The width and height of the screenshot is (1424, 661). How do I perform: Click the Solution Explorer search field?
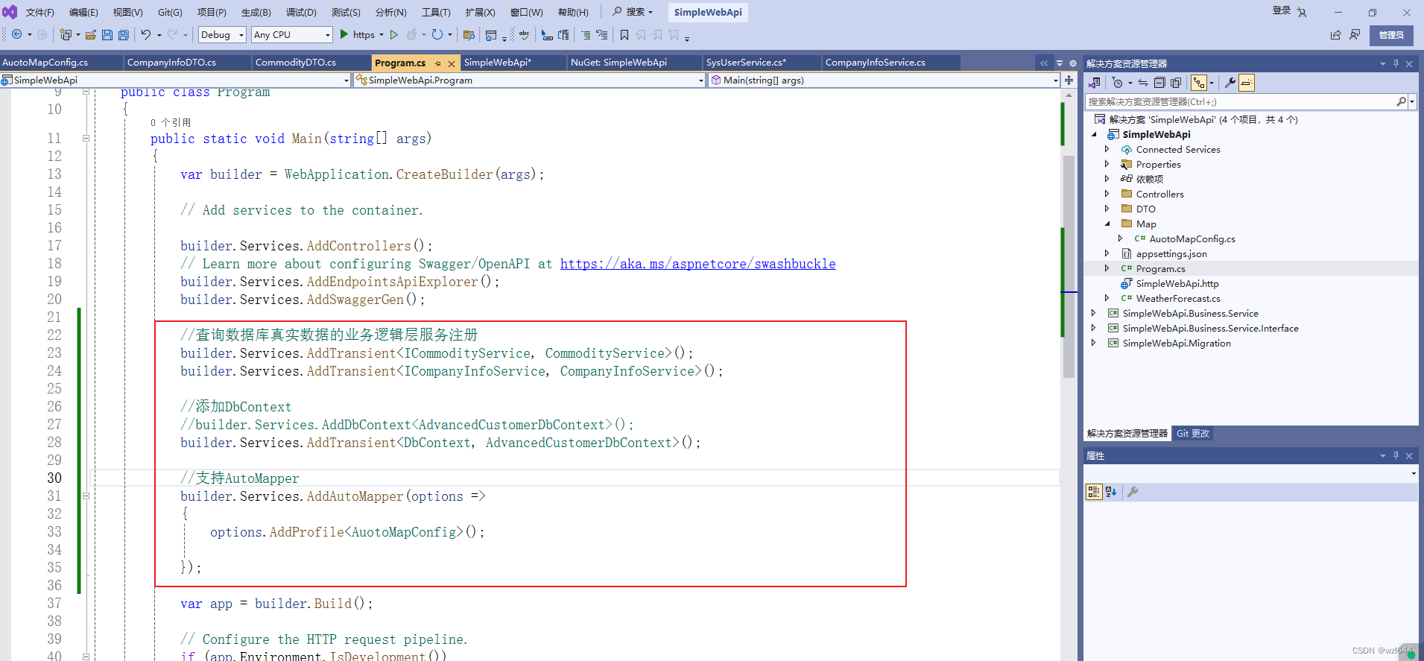(1241, 102)
